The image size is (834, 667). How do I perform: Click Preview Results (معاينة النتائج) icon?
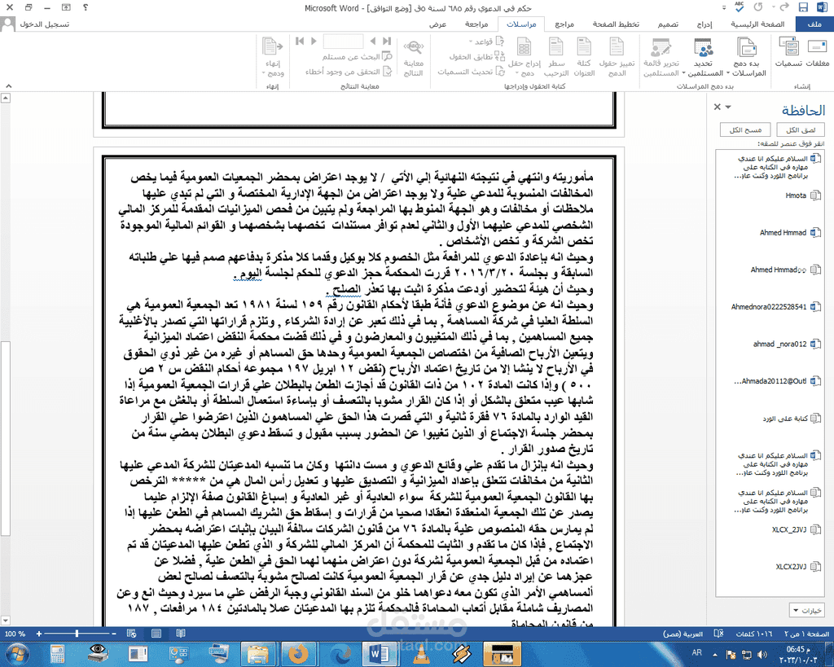(x=413, y=56)
